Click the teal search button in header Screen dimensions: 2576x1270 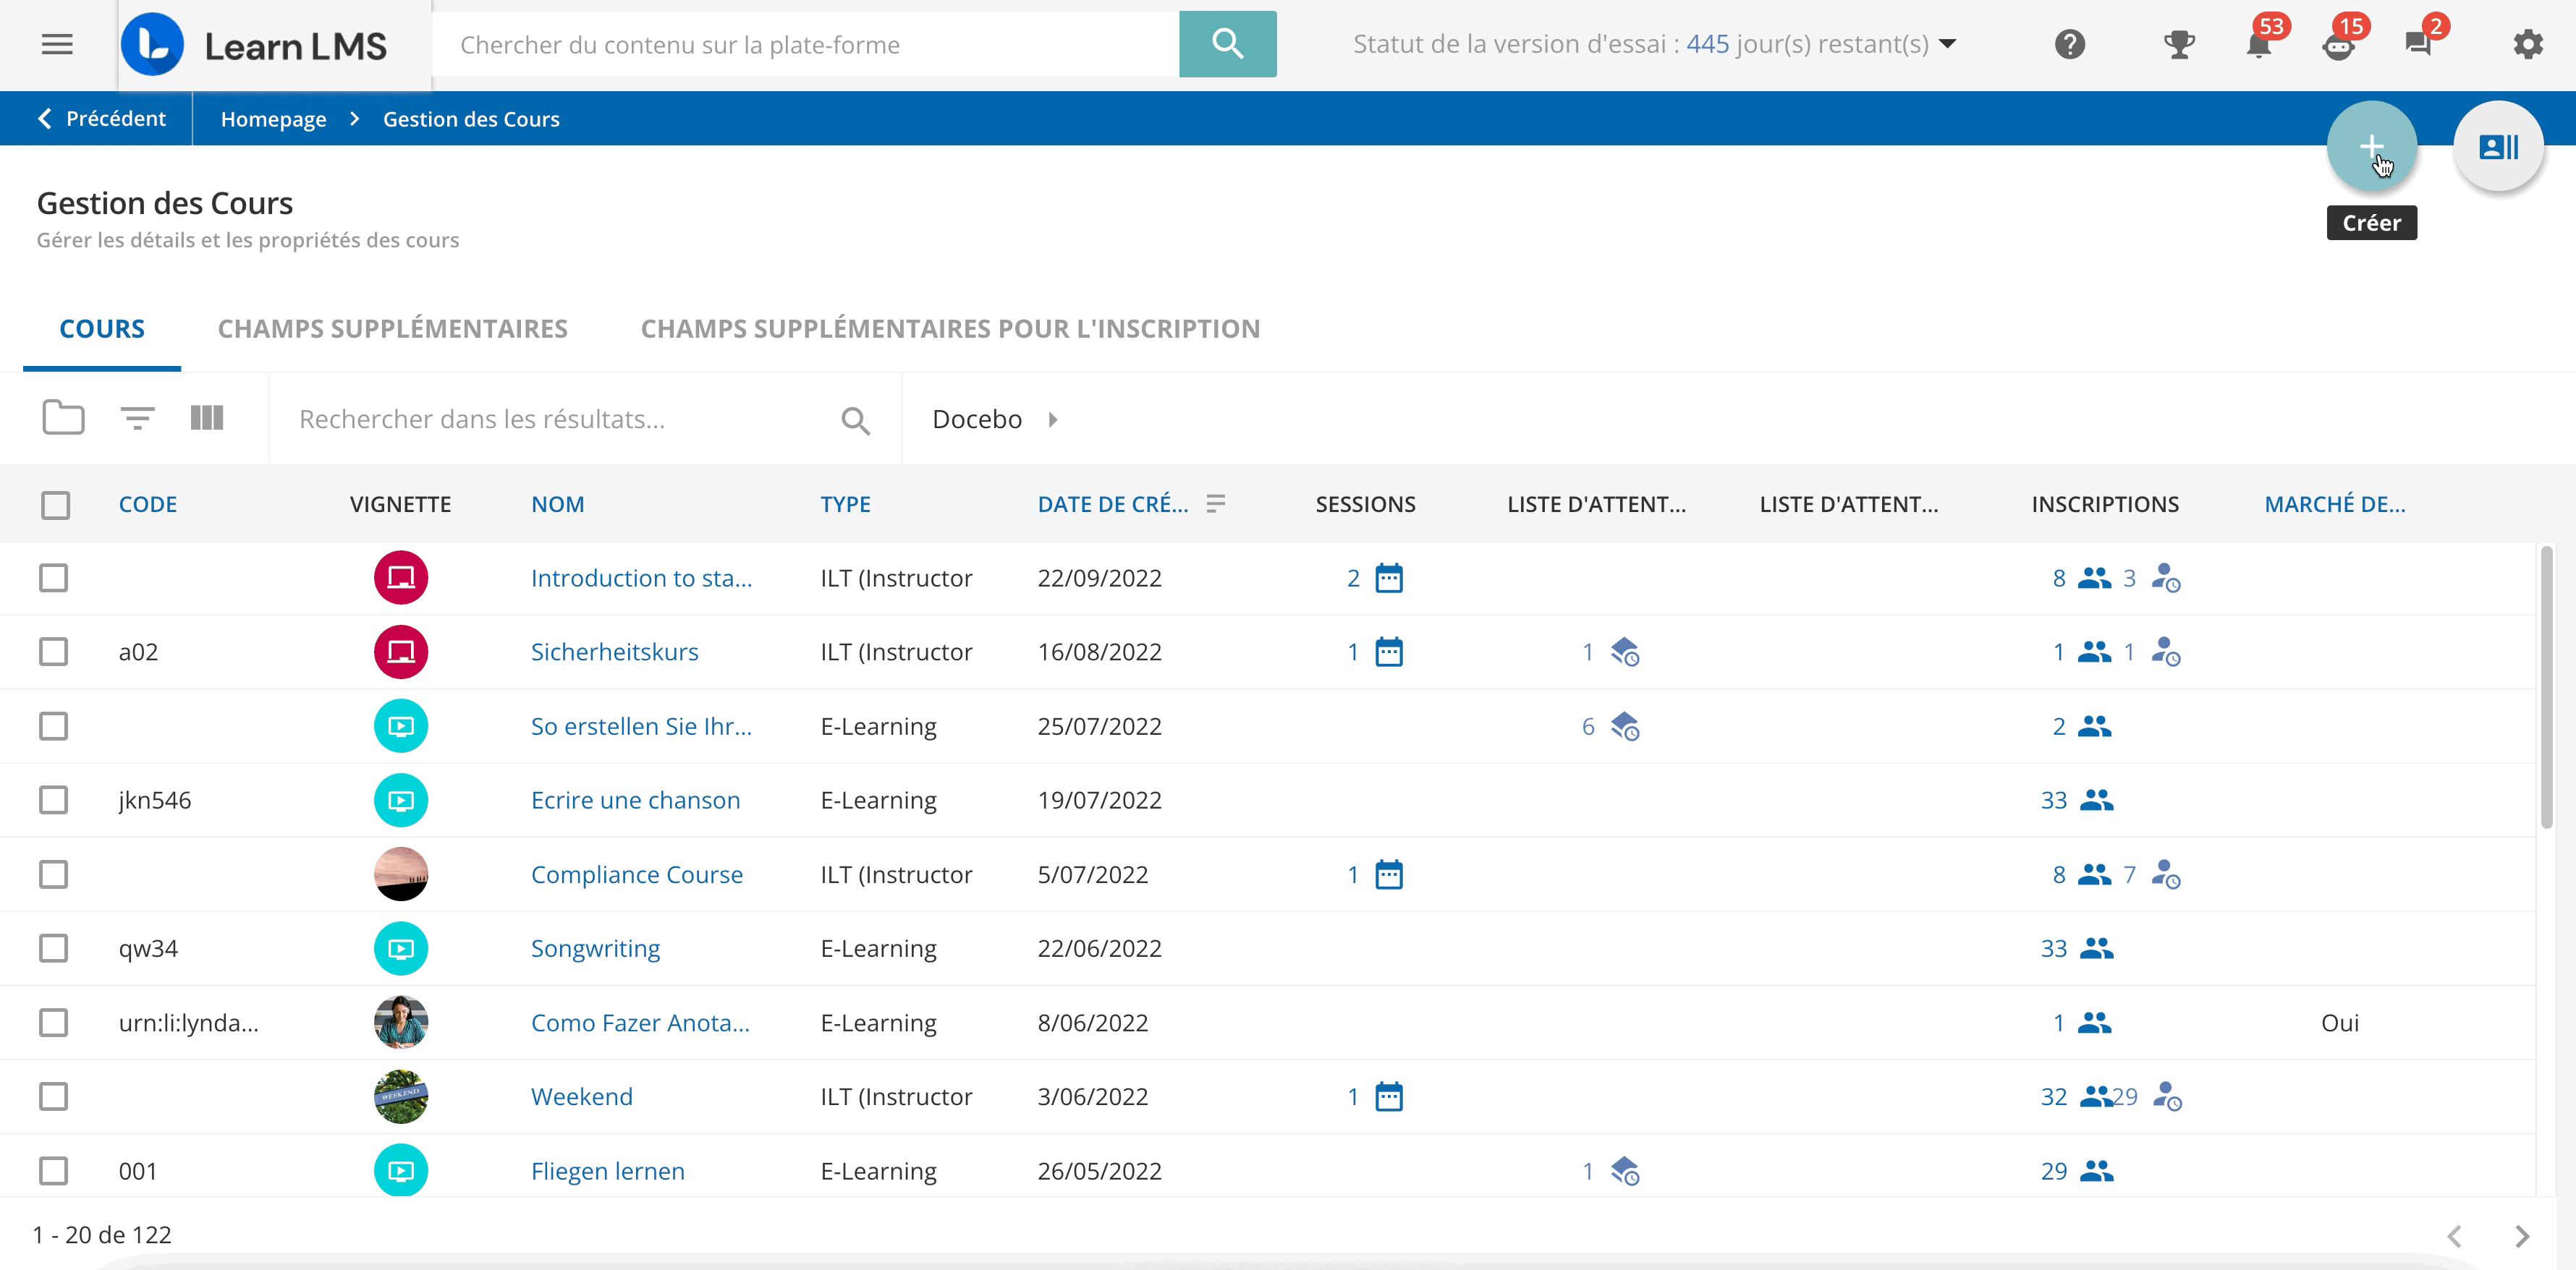click(x=1227, y=44)
